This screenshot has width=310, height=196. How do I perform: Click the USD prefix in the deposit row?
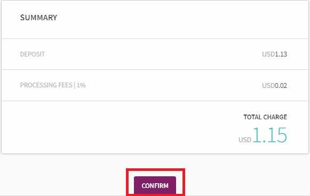(268, 54)
